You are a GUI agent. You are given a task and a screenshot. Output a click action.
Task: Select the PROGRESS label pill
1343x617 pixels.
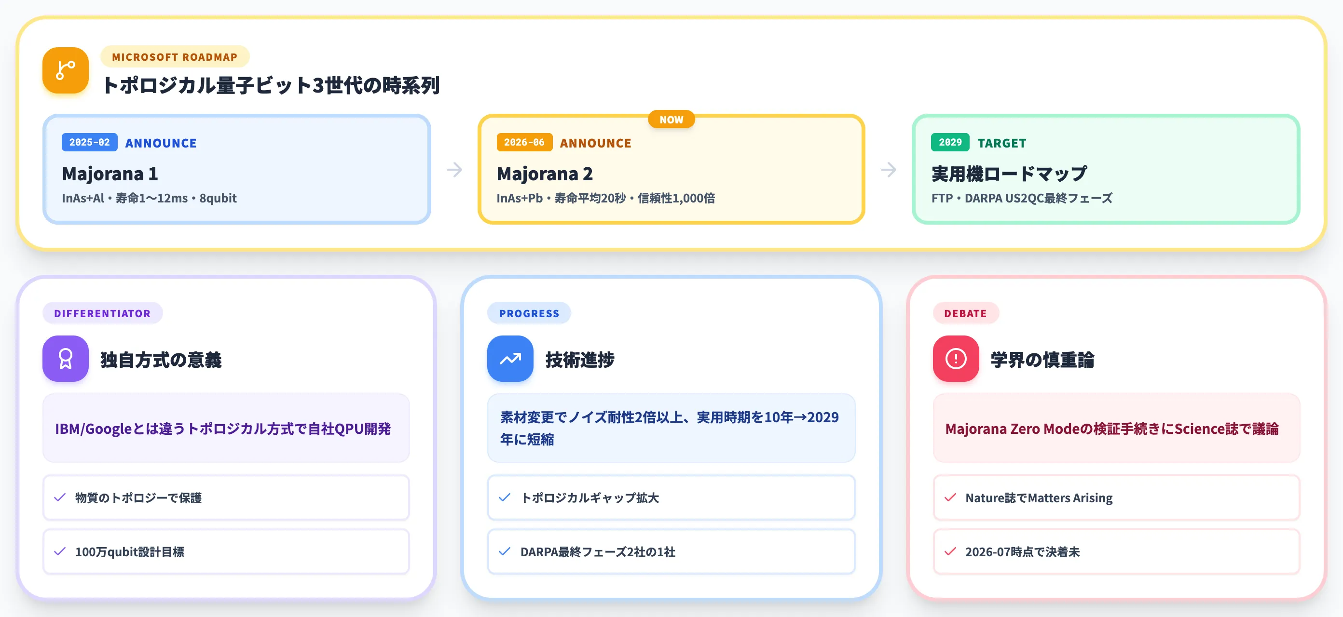click(x=529, y=313)
